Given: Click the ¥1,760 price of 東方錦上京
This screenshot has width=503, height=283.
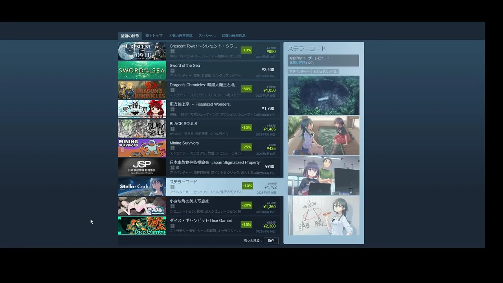Looking at the screenshot, I should tap(268, 108).
